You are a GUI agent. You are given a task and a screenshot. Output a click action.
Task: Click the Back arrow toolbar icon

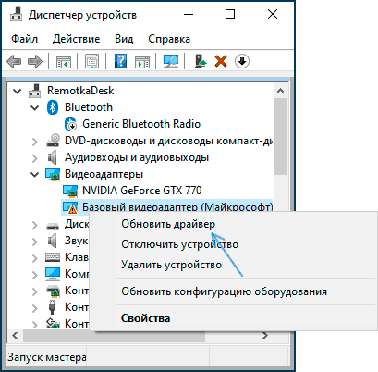pos(14,61)
